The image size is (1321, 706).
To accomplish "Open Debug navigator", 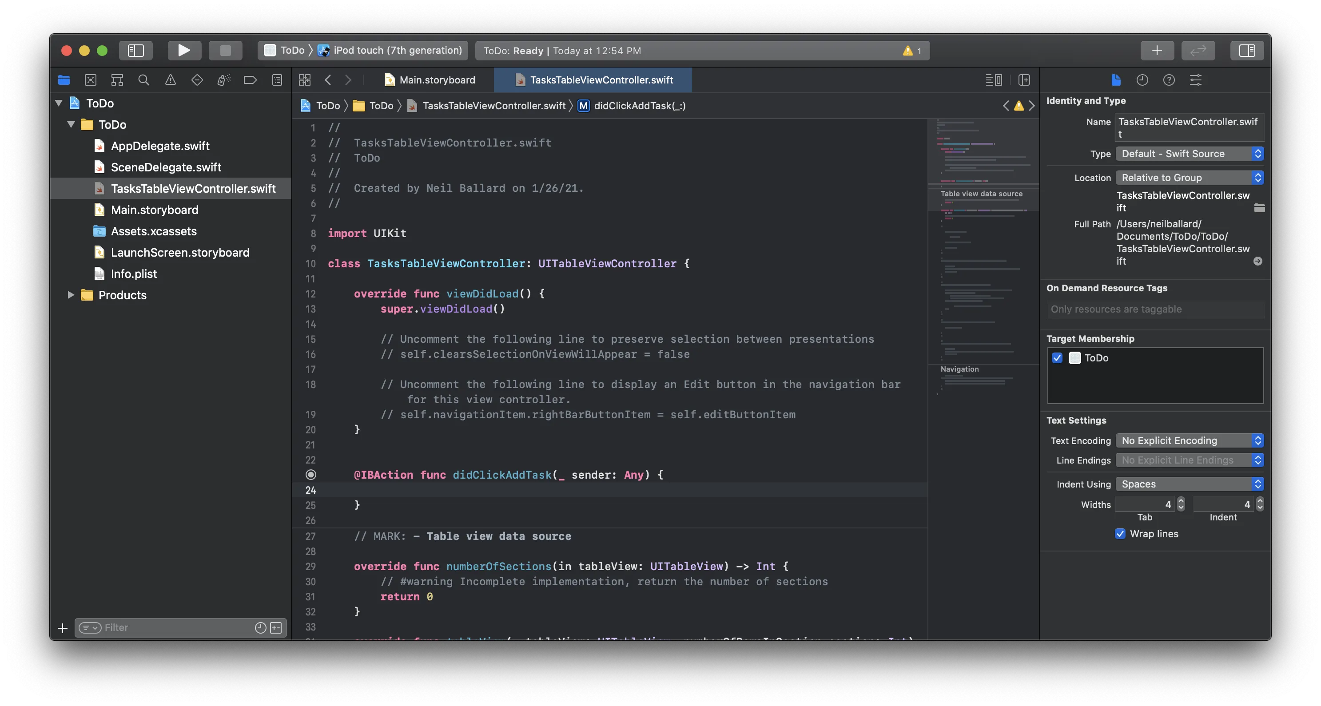I will (x=223, y=80).
